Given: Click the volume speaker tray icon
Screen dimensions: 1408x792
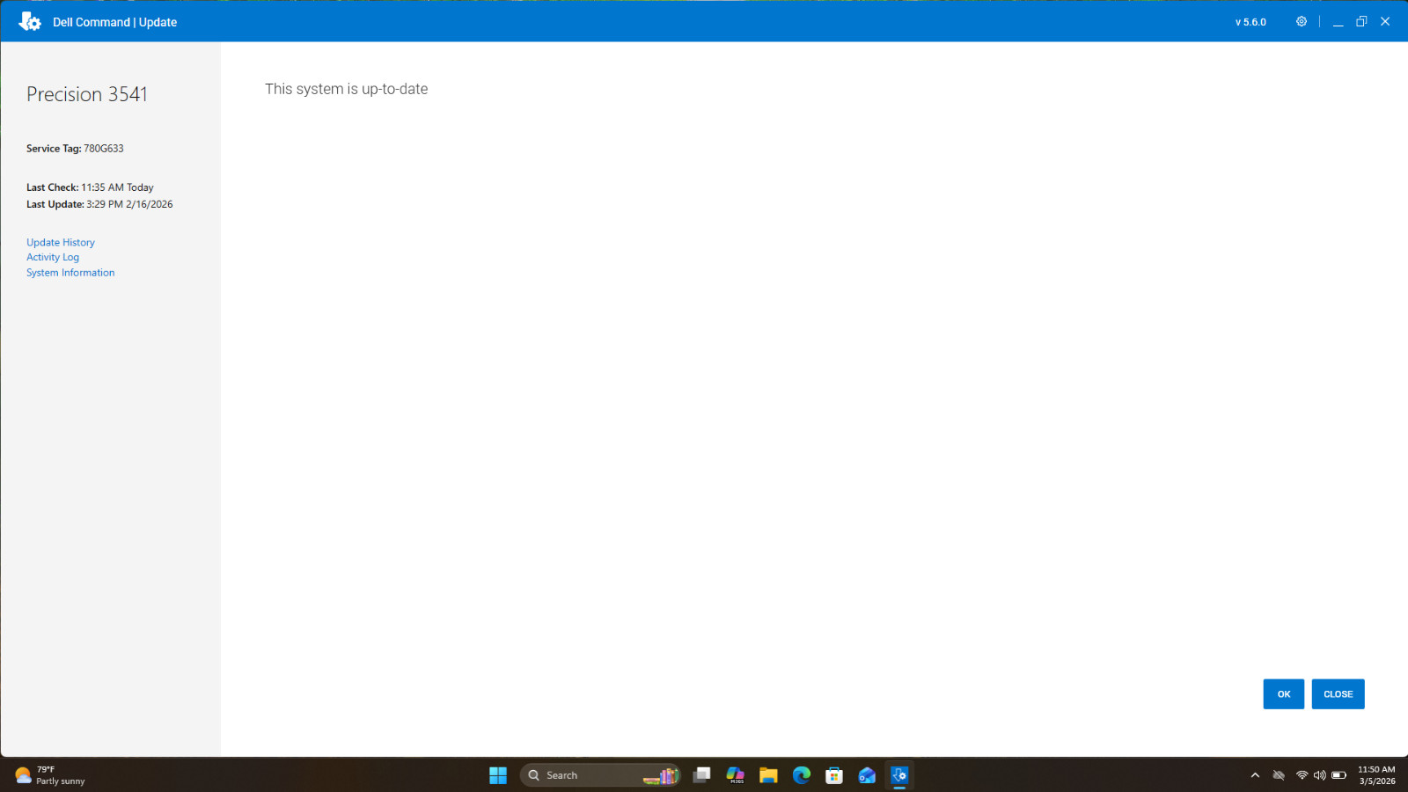Looking at the screenshot, I should pyautogui.click(x=1319, y=775).
